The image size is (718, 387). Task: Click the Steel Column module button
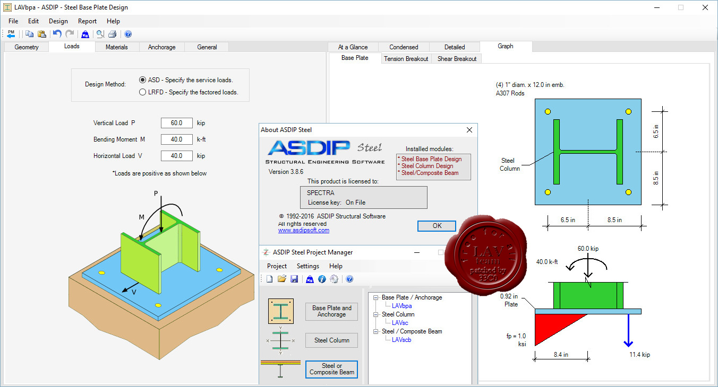[x=332, y=340]
